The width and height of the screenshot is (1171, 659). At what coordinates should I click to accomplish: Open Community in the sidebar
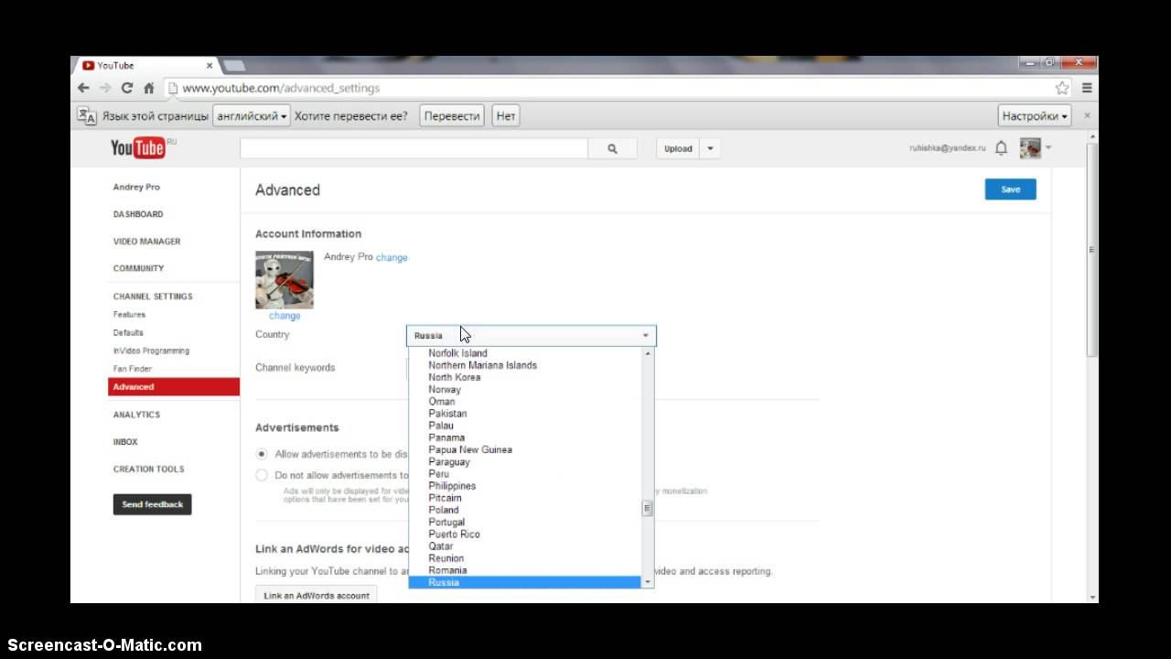coord(138,268)
